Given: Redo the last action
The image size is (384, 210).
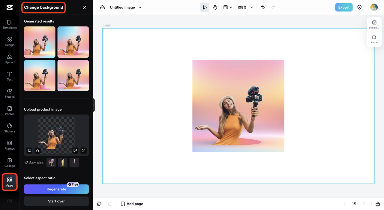Looking at the screenshot, I should 273,7.
